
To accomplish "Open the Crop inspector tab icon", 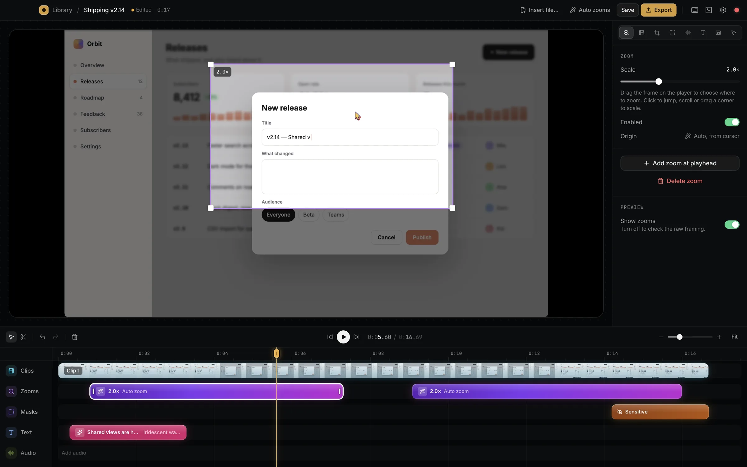I will tap(657, 33).
